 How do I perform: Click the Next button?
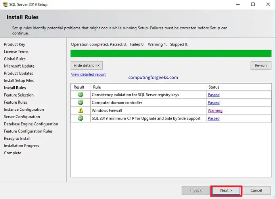[x=226, y=190]
